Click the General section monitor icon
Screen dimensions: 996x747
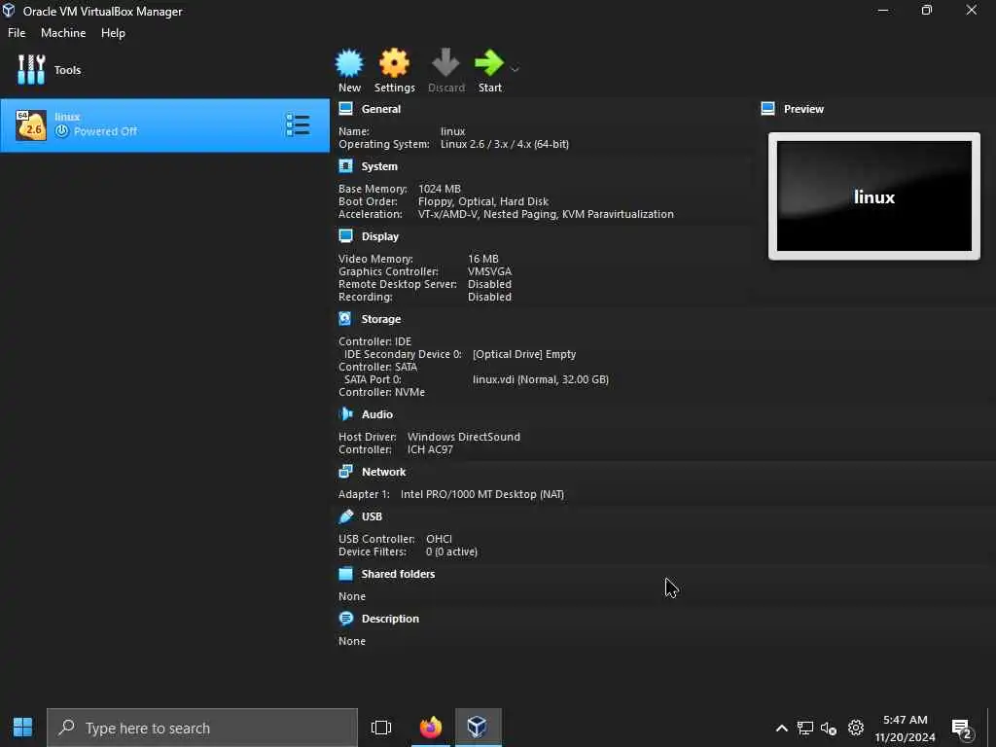345,109
